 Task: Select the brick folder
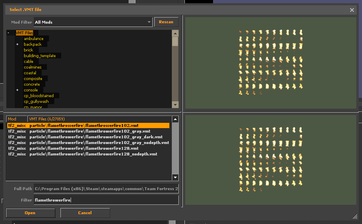[29, 50]
